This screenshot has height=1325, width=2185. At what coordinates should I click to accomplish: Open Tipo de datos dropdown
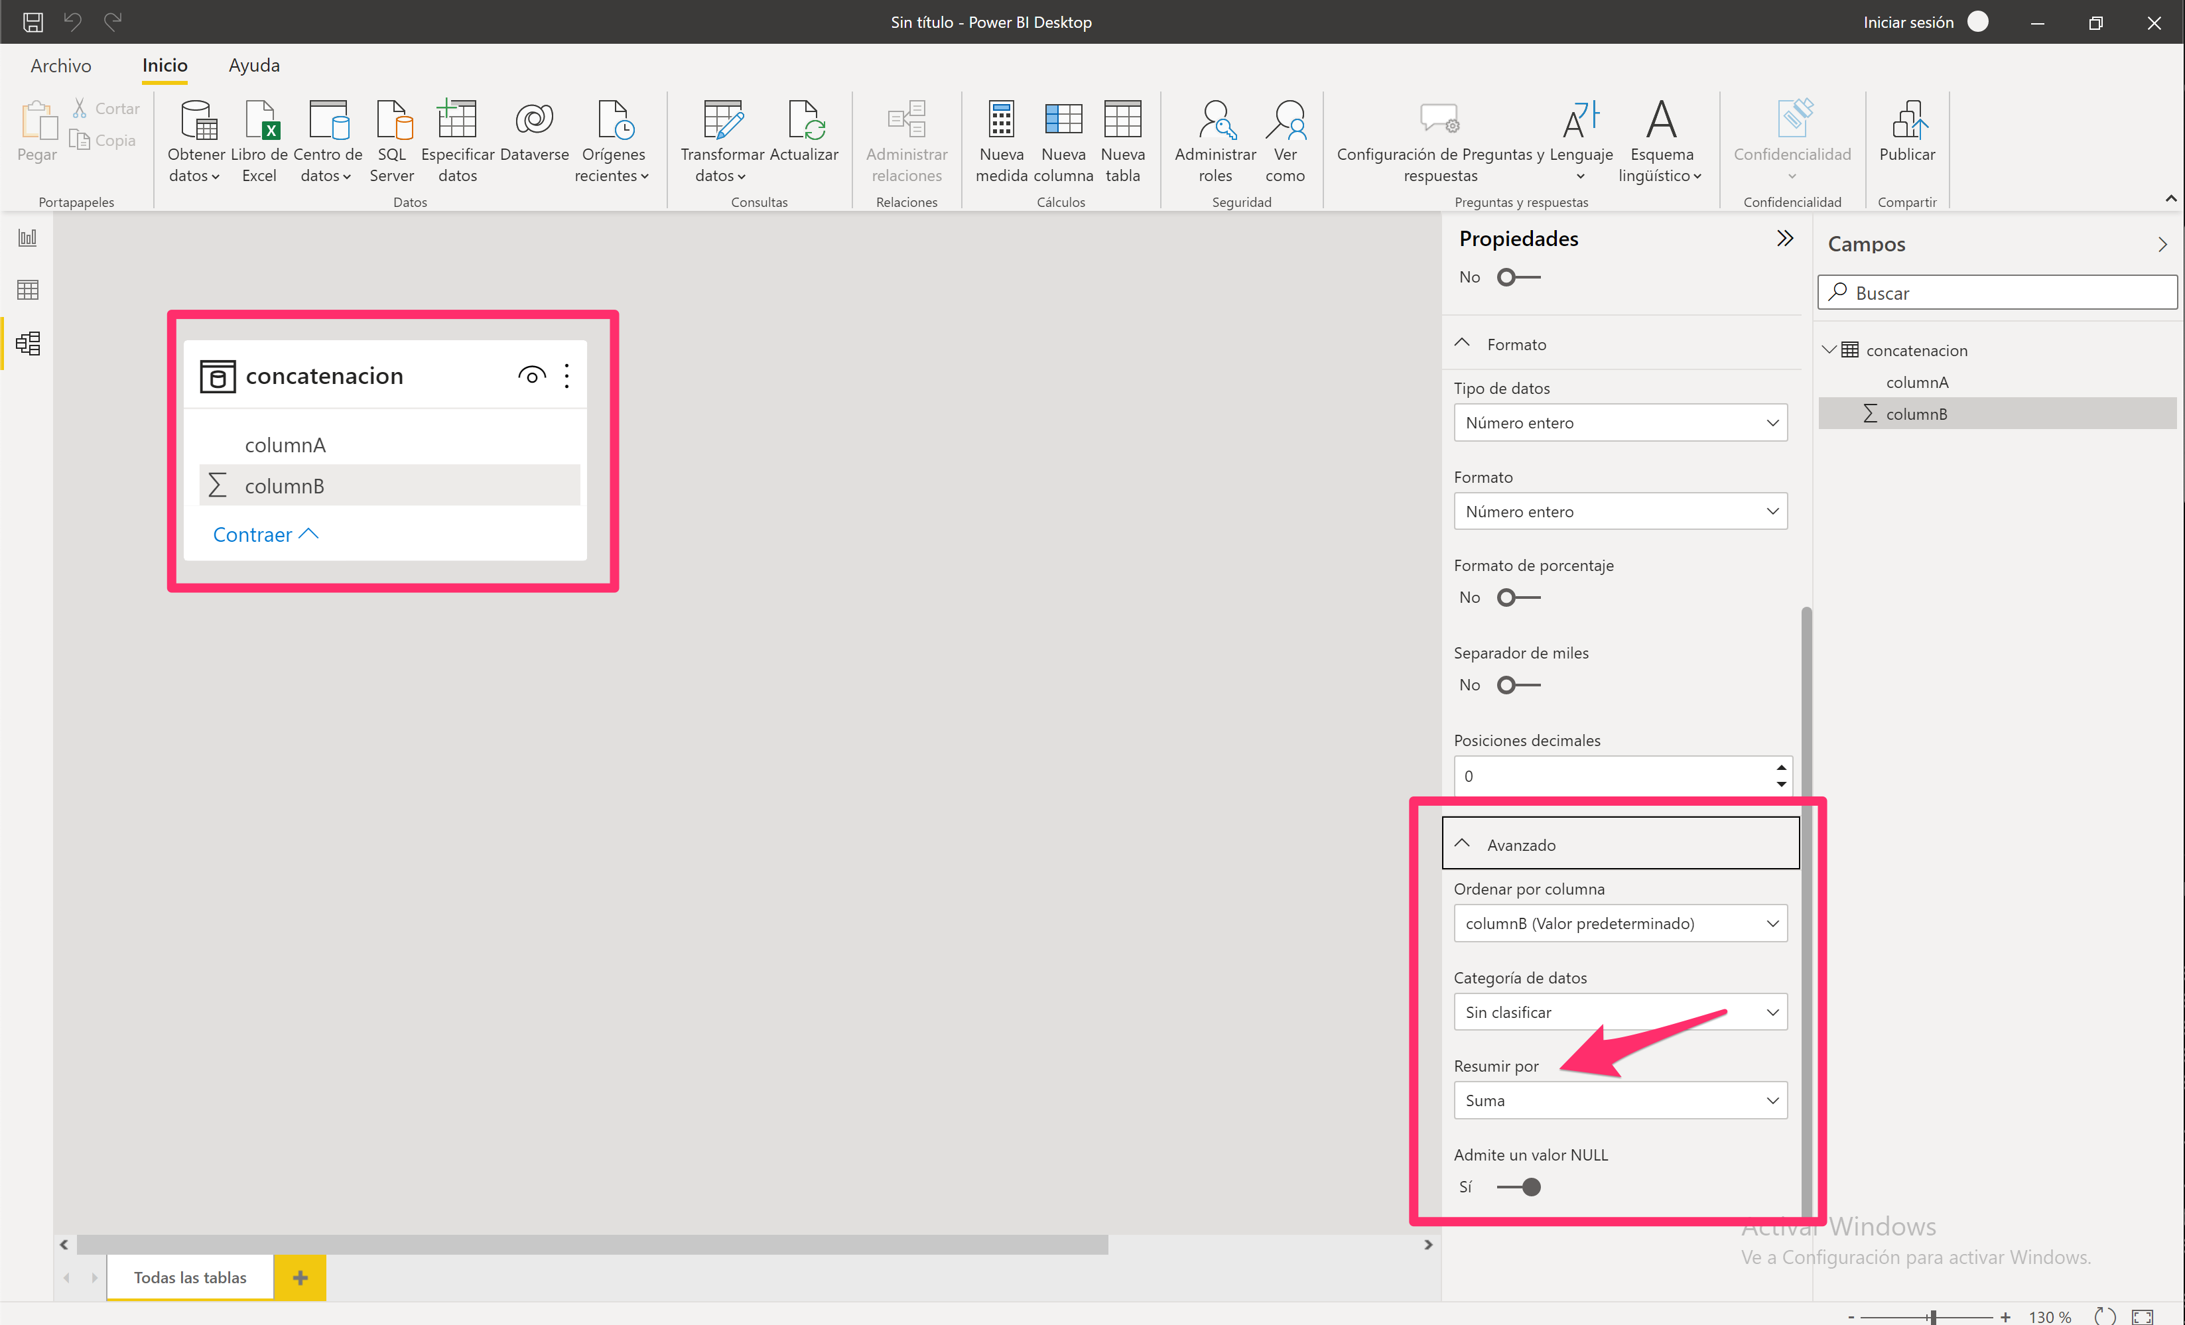(x=1620, y=422)
